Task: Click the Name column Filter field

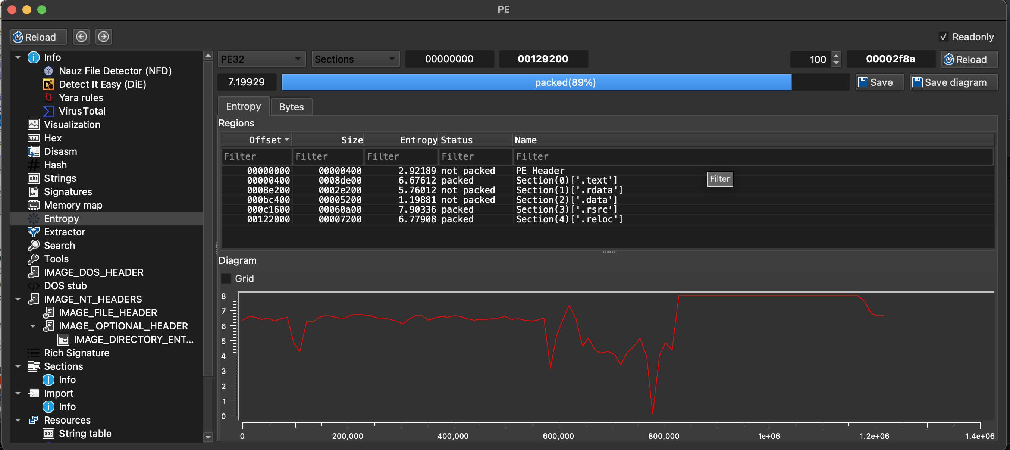Action: (752, 157)
